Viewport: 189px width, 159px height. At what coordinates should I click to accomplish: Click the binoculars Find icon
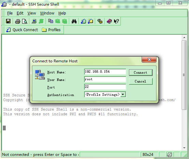click(x=74, y=21)
